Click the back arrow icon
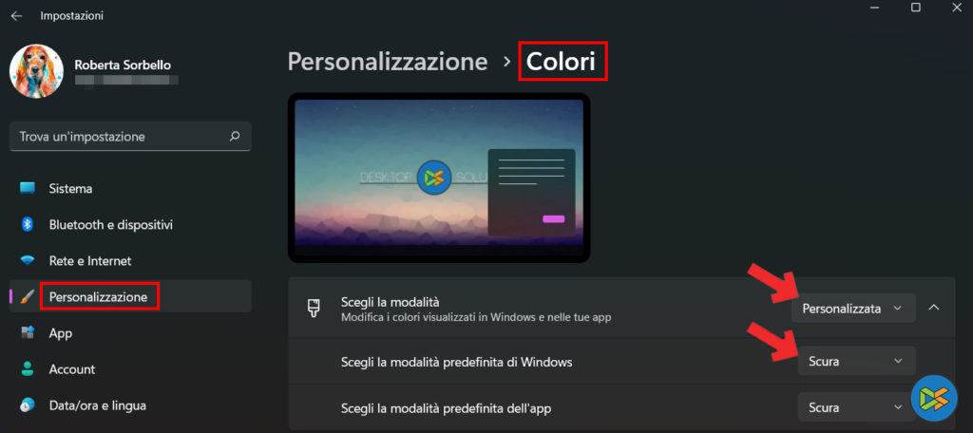The width and height of the screenshot is (973, 433). [x=16, y=16]
